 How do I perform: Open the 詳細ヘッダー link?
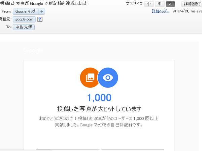161,11
